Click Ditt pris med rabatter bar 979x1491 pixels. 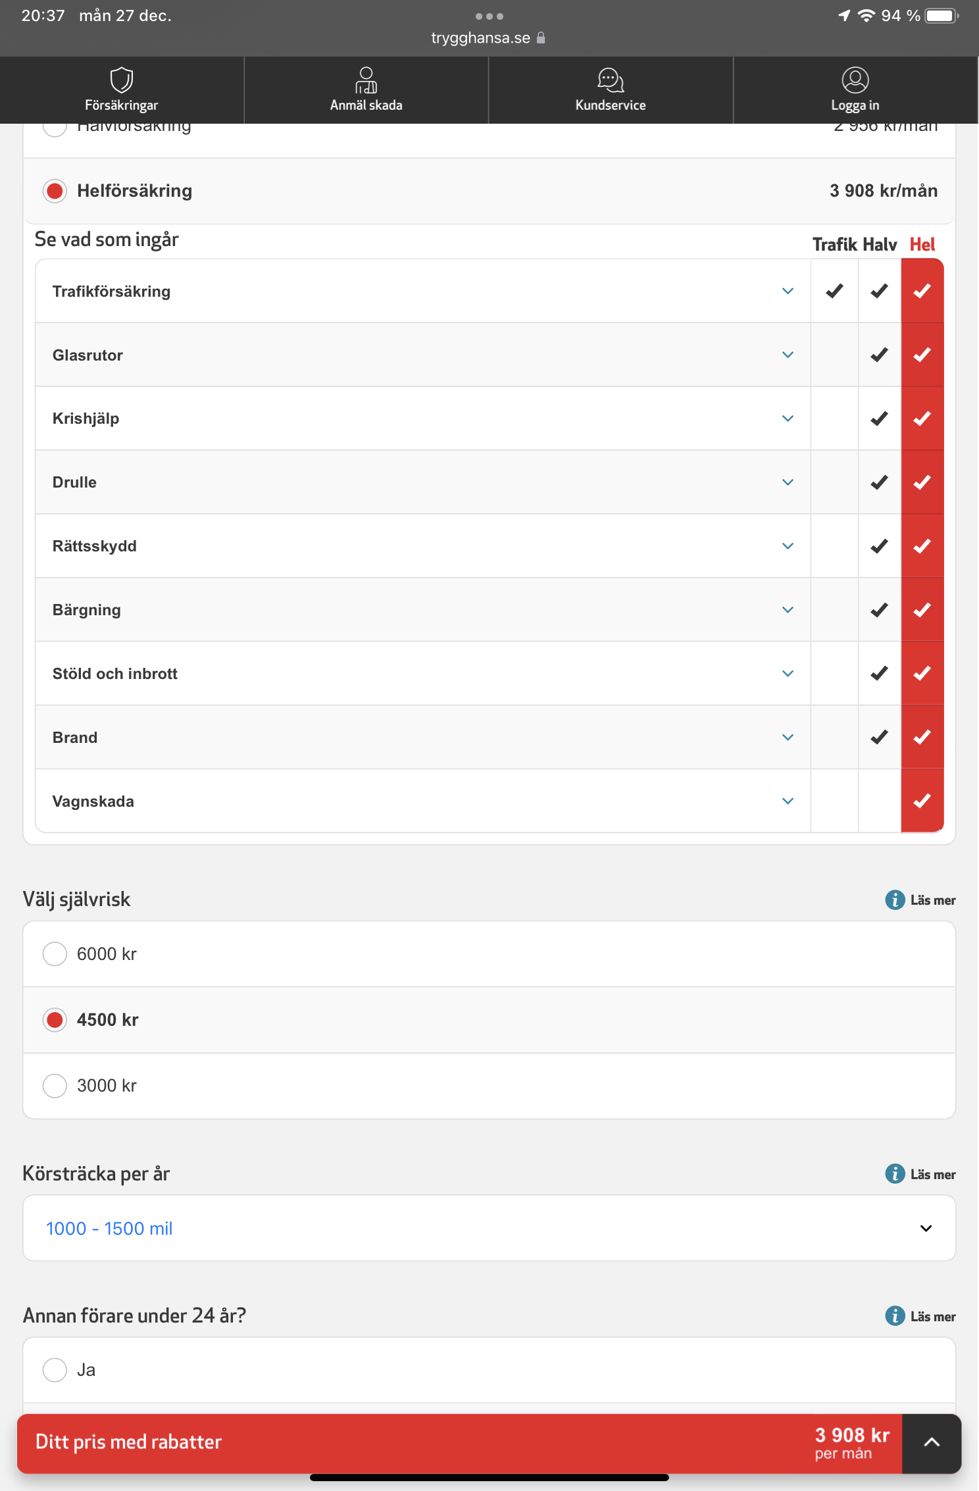click(459, 1443)
